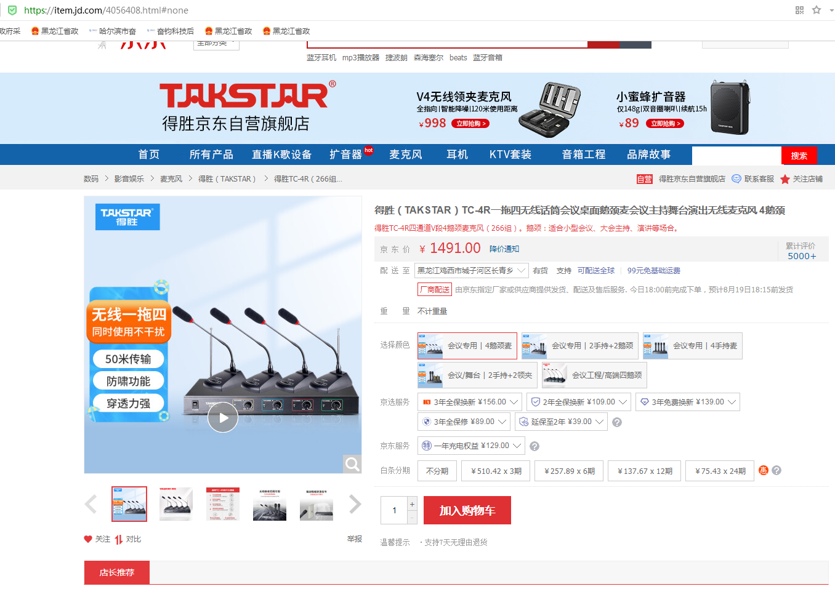
Task: Click the heart 关注 icon below thumbnails
Action: [x=88, y=539]
